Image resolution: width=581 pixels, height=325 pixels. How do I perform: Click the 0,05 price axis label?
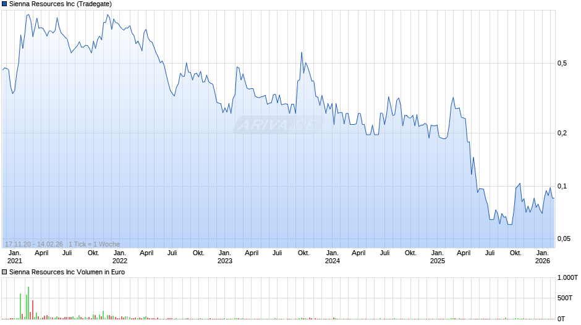564,238
